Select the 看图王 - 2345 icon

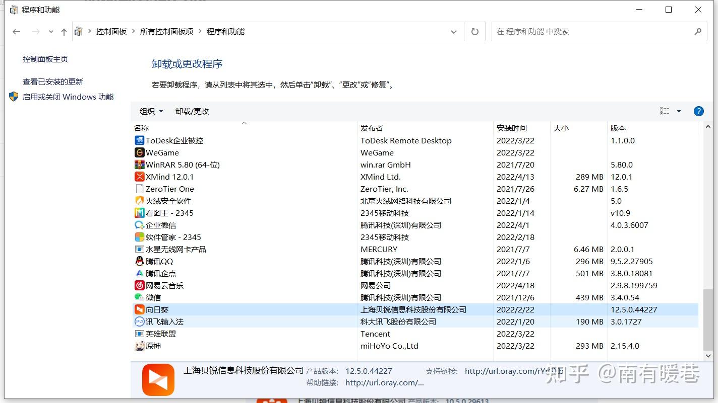139,213
